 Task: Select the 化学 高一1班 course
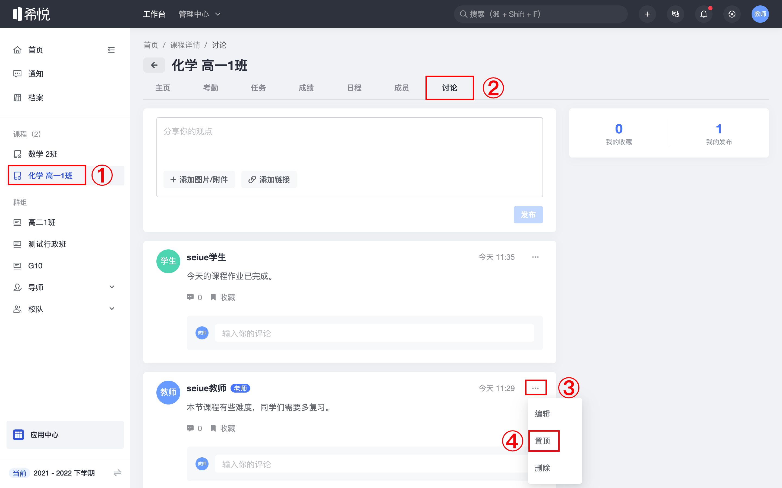point(51,176)
